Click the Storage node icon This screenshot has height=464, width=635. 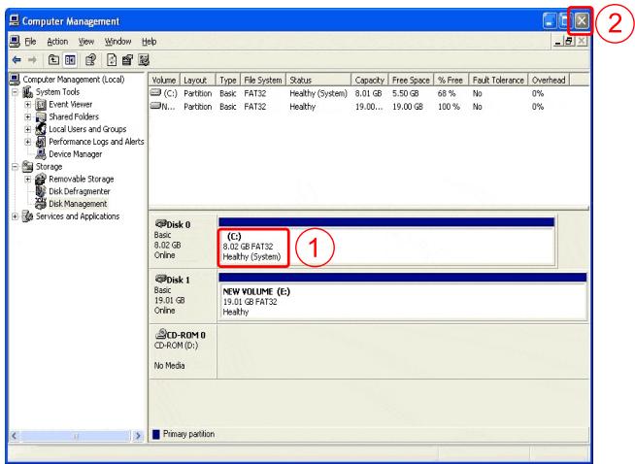[x=27, y=166]
